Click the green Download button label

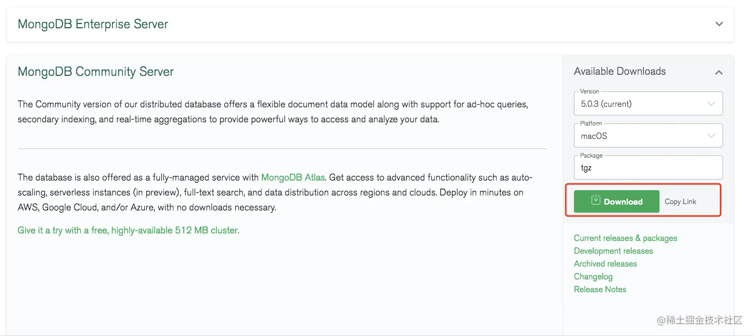623,202
